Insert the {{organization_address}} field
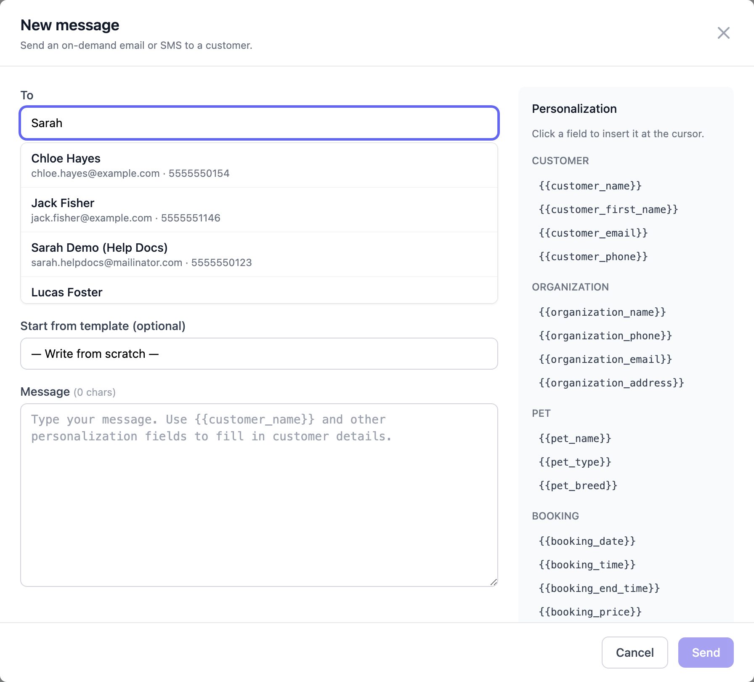754x682 pixels. pos(611,383)
